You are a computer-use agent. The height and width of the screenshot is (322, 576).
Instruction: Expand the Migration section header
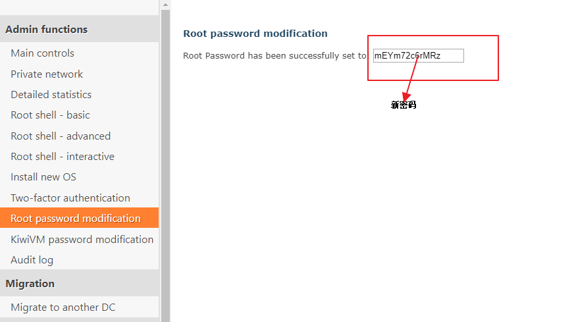pyautogui.click(x=30, y=284)
